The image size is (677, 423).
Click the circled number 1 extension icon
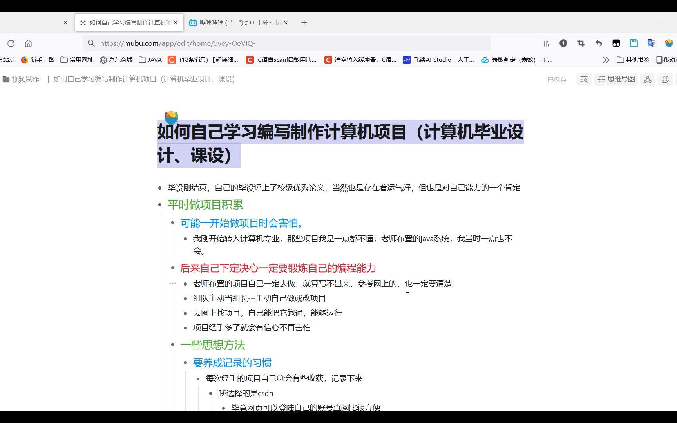coord(563,43)
